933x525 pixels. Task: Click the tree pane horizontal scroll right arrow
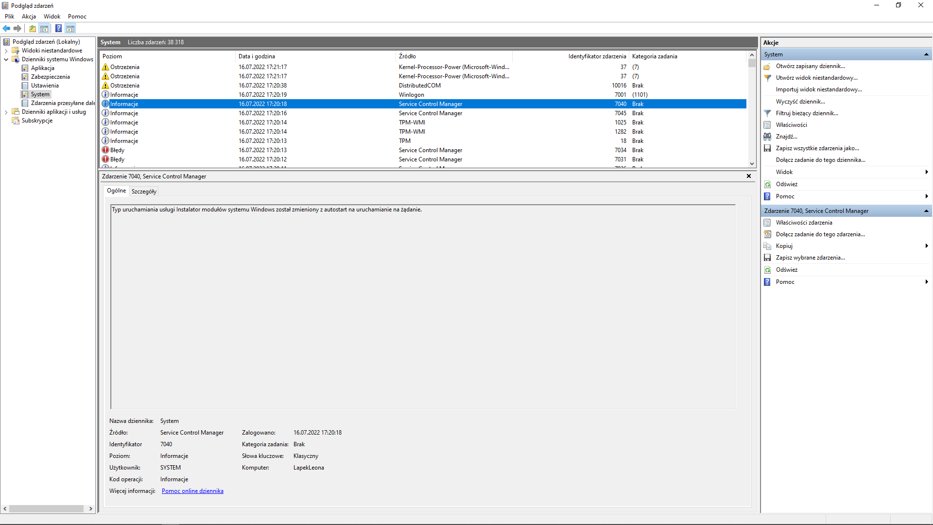click(x=90, y=509)
